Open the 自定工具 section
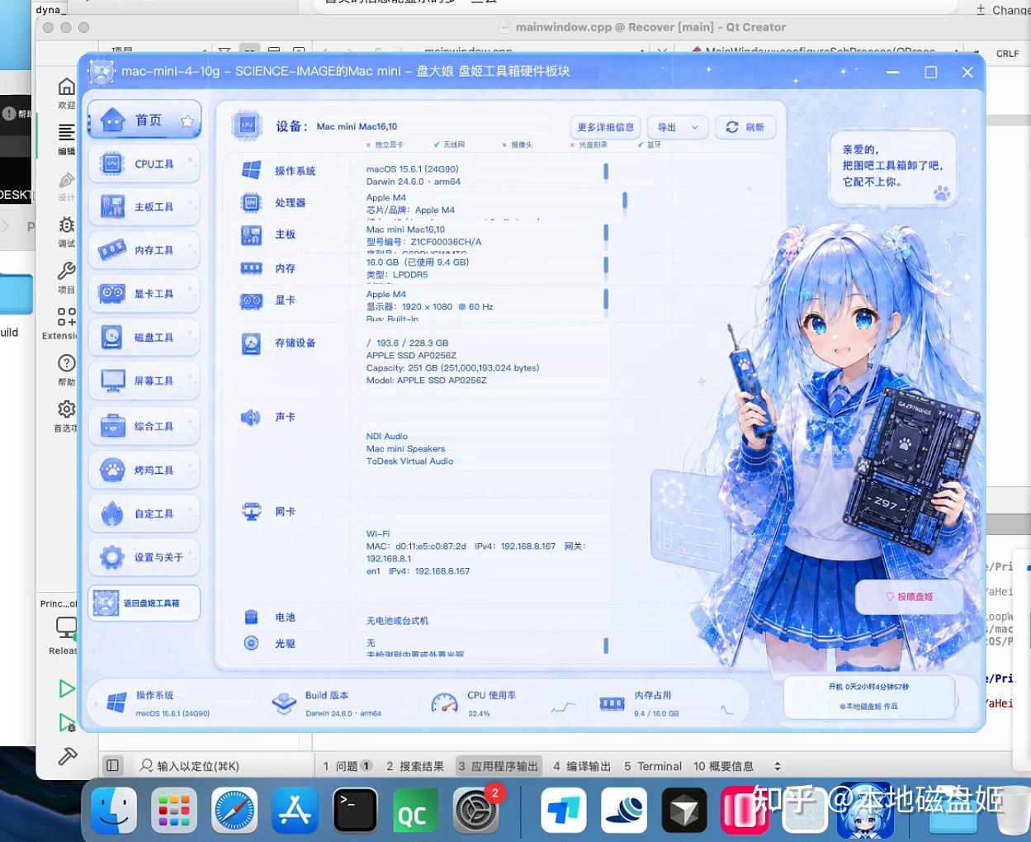1031x842 pixels. pyautogui.click(x=144, y=514)
